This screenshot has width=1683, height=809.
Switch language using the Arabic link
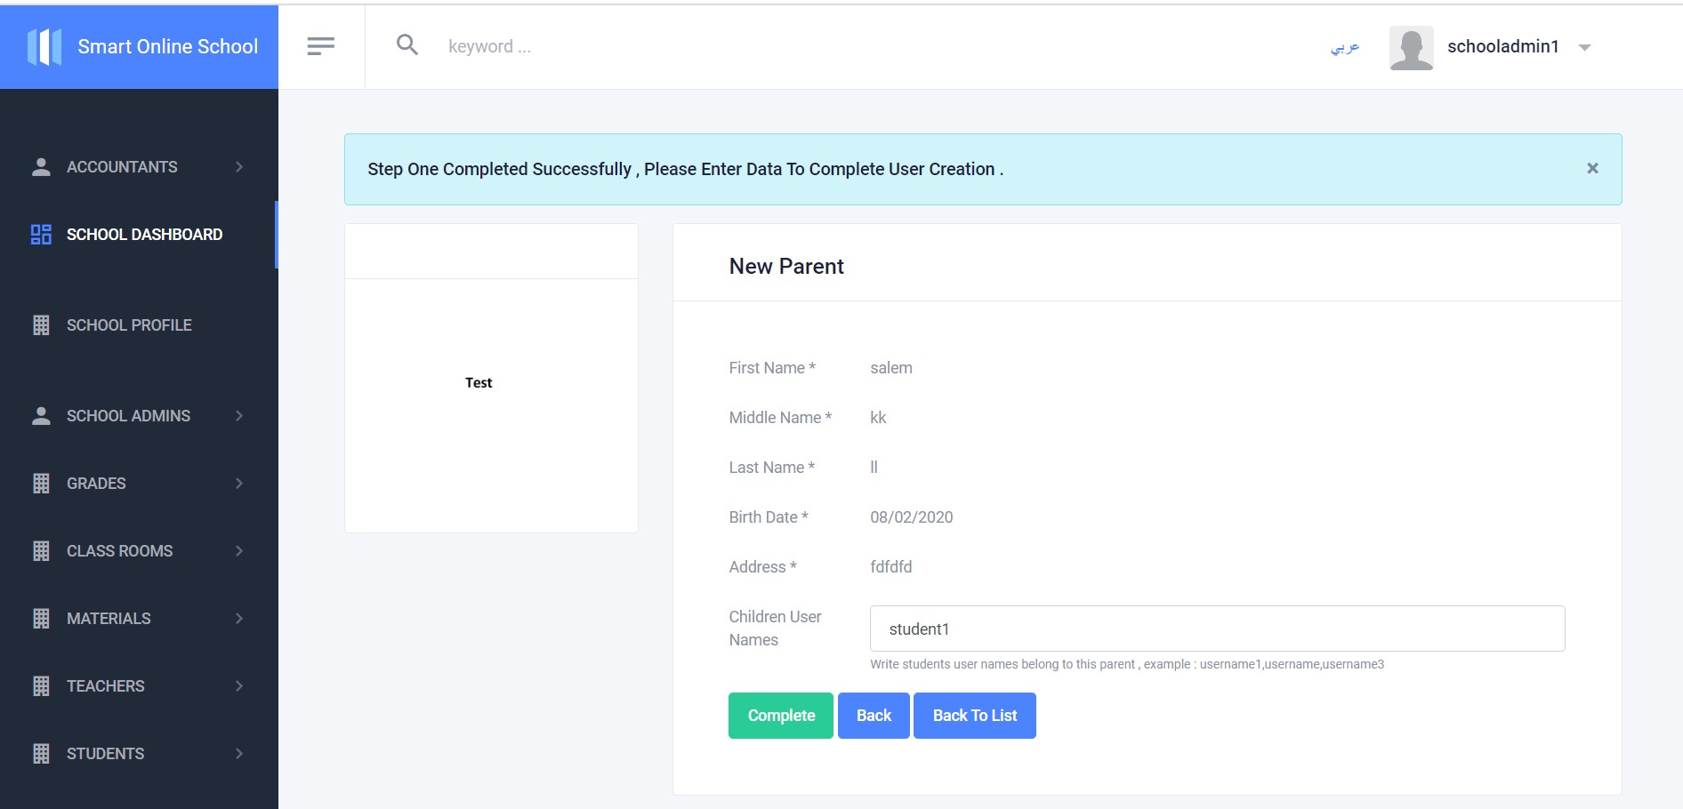[x=1344, y=47]
